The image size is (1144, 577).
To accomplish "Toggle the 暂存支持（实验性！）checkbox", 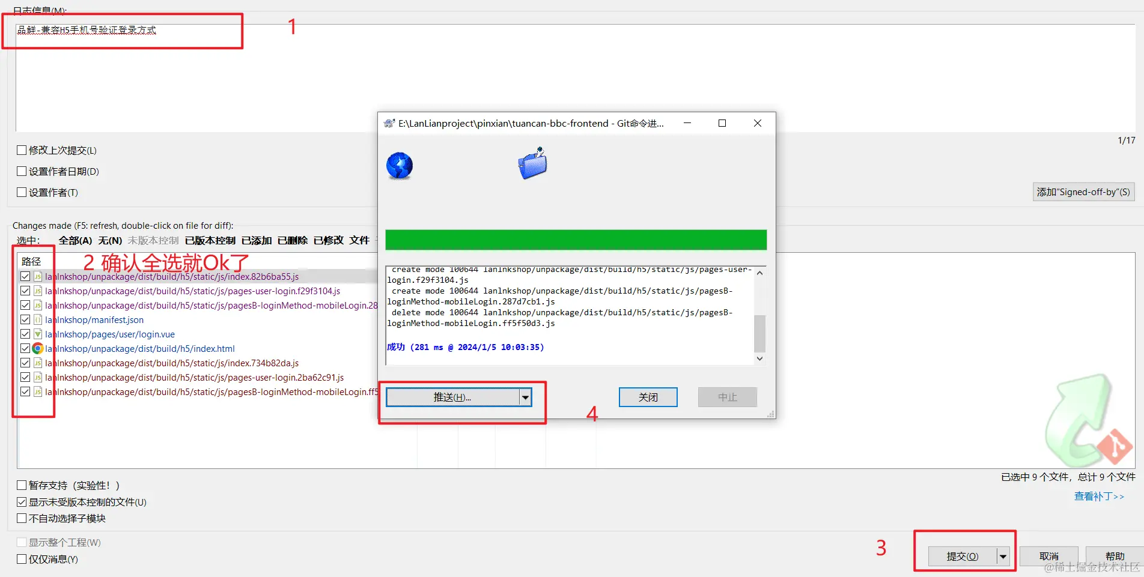I will (x=22, y=485).
